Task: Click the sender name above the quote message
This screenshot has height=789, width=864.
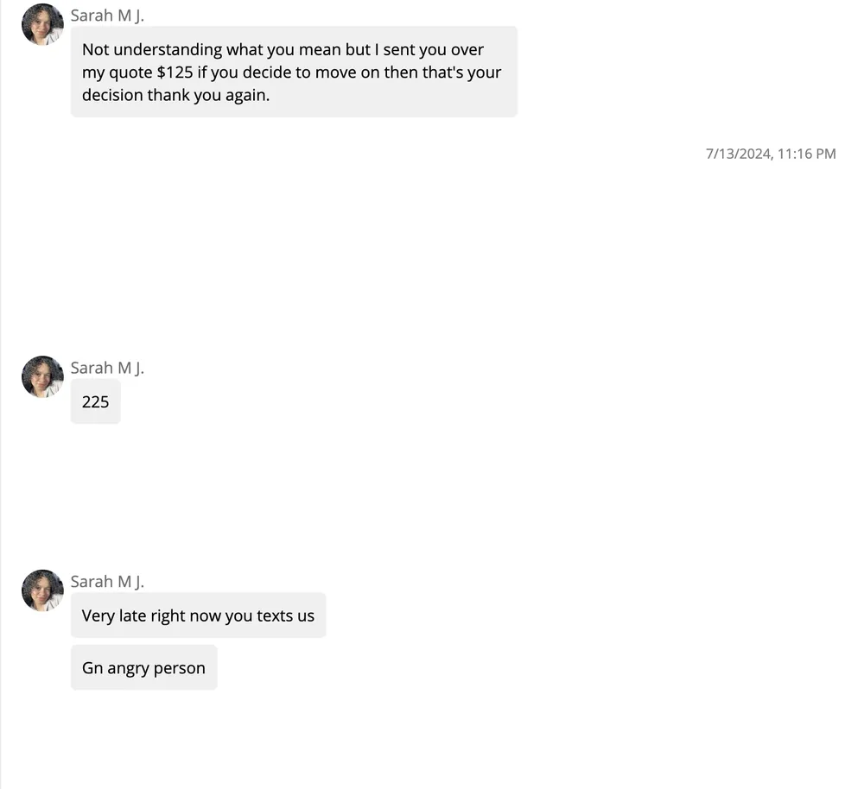Action: click(107, 16)
